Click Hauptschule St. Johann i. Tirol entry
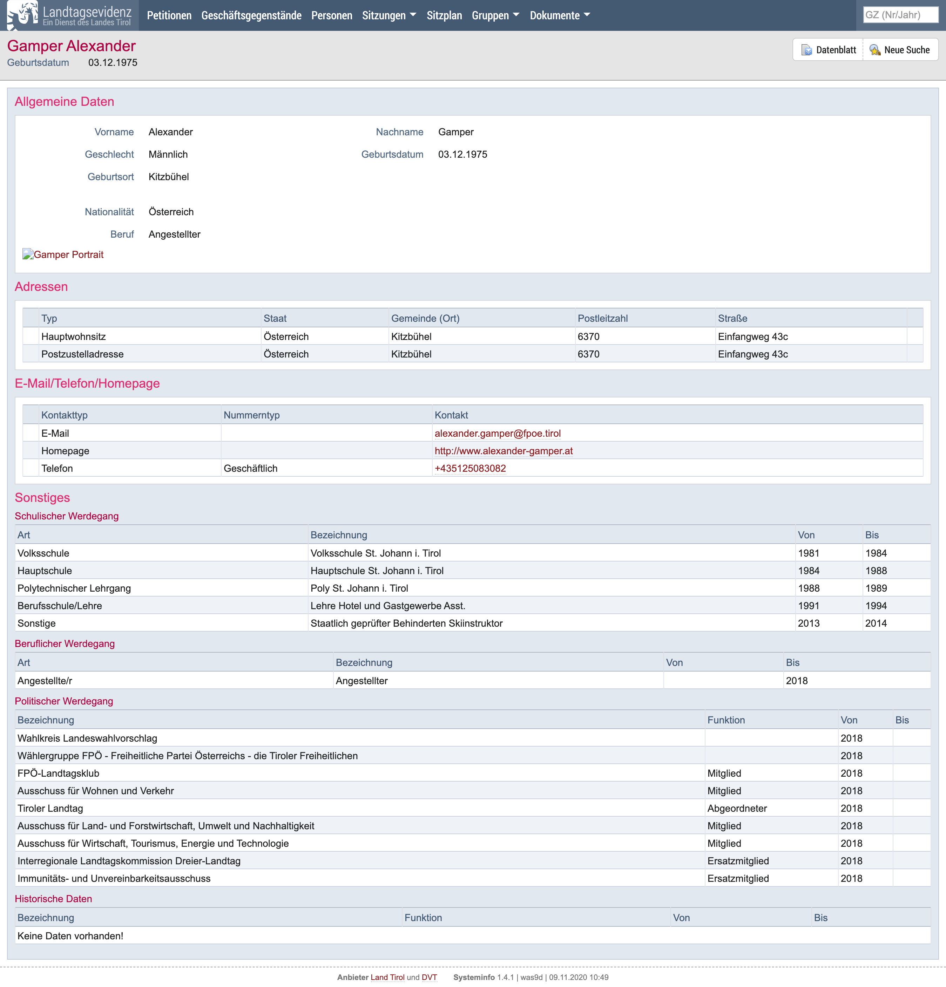The image size is (946, 987). point(377,571)
